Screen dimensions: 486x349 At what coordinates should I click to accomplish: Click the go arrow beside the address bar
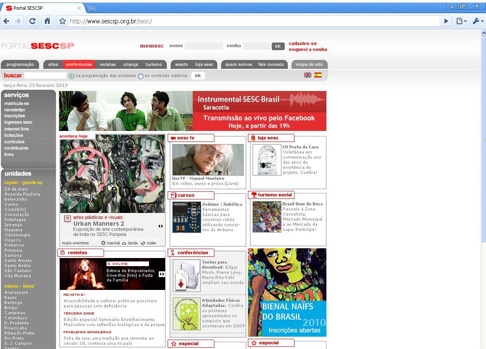446,21
